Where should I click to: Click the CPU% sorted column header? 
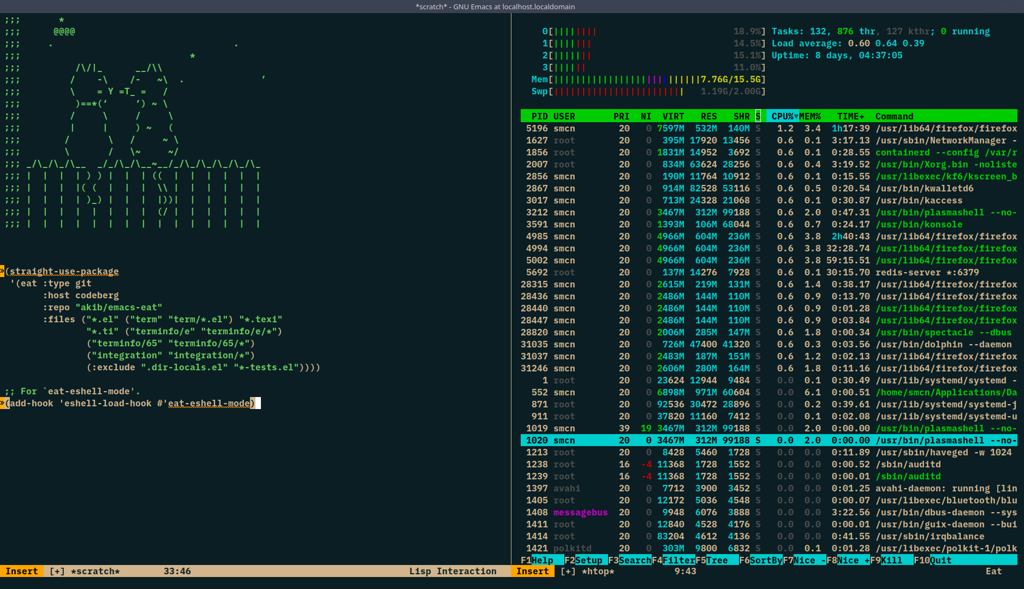782,116
